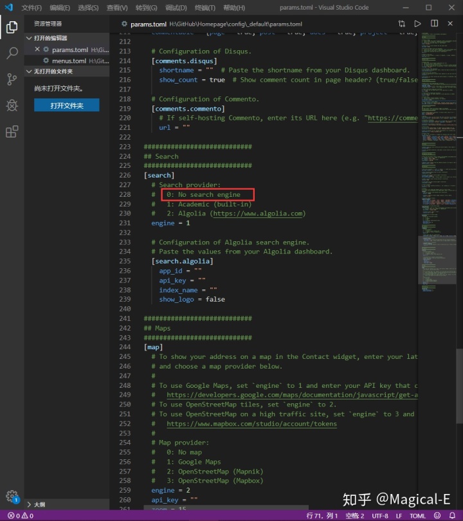This screenshot has height=521, width=463.
Task: Click the [map] section header
Action: pyautogui.click(x=153, y=347)
